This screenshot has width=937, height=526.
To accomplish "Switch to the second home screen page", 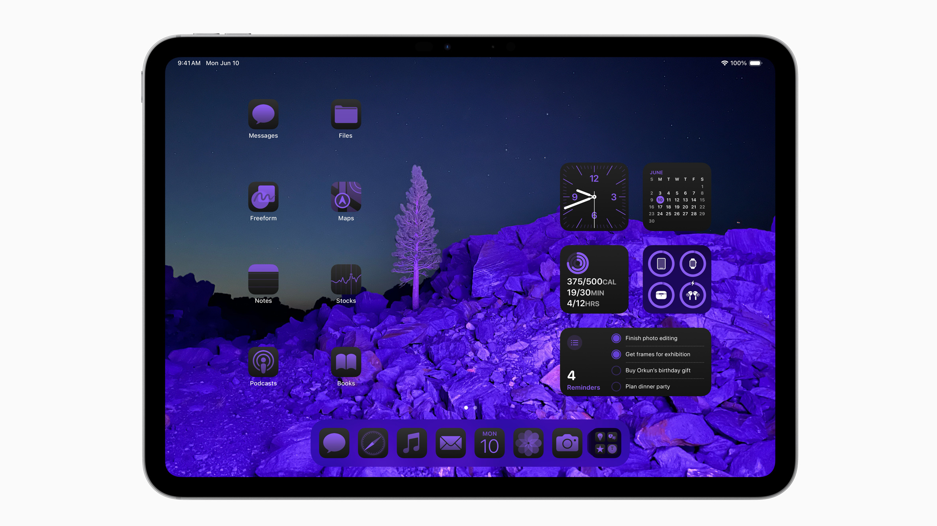I will [475, 407].
